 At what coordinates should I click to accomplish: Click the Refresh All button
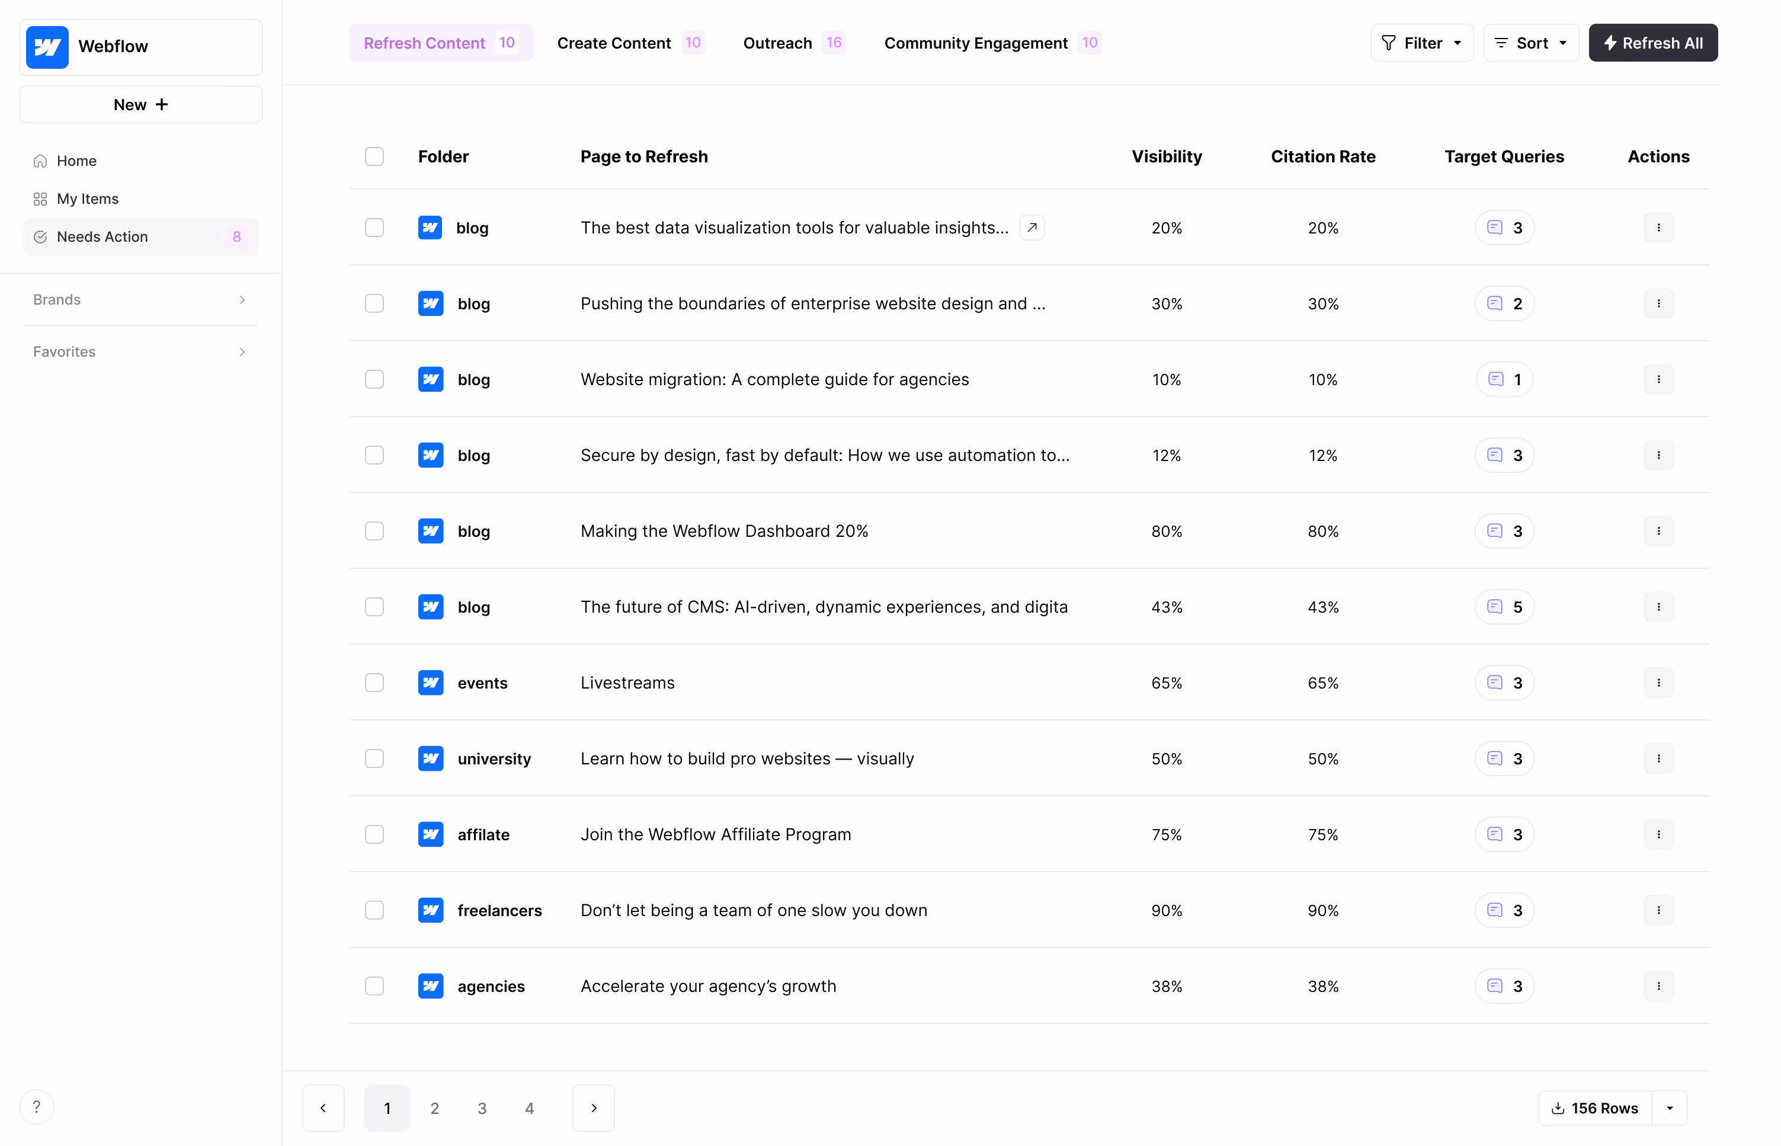[1653, 43]
